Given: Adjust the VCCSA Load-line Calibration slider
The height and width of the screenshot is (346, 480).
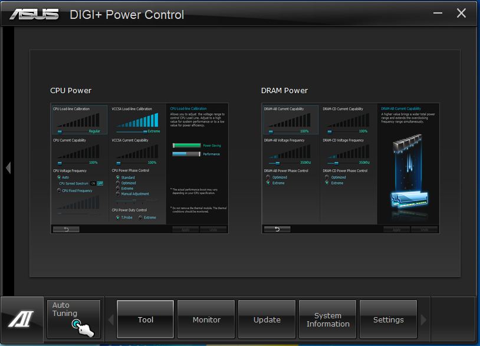Looking at the screenshot, I should [145, 131].
